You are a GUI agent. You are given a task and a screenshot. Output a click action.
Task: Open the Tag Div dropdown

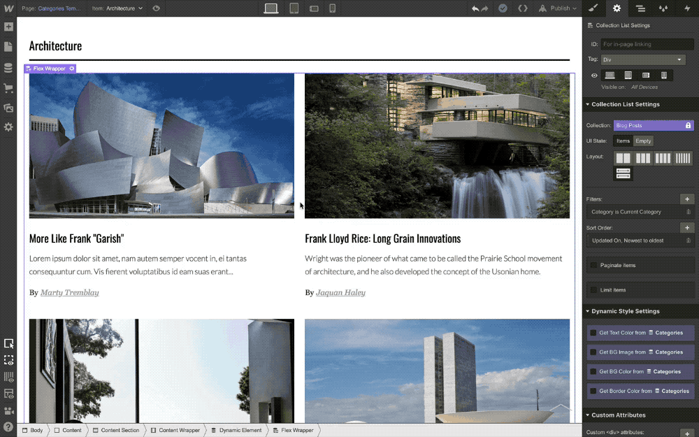click(x=643, y=59)
